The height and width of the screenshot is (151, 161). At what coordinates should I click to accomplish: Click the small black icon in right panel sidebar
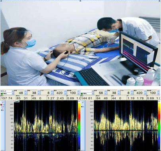point(82,106)
